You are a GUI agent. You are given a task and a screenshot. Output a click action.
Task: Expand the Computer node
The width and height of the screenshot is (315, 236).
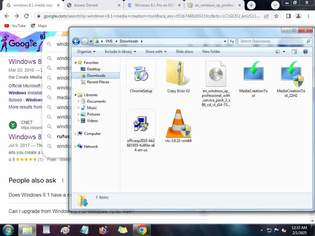(76, 133)
